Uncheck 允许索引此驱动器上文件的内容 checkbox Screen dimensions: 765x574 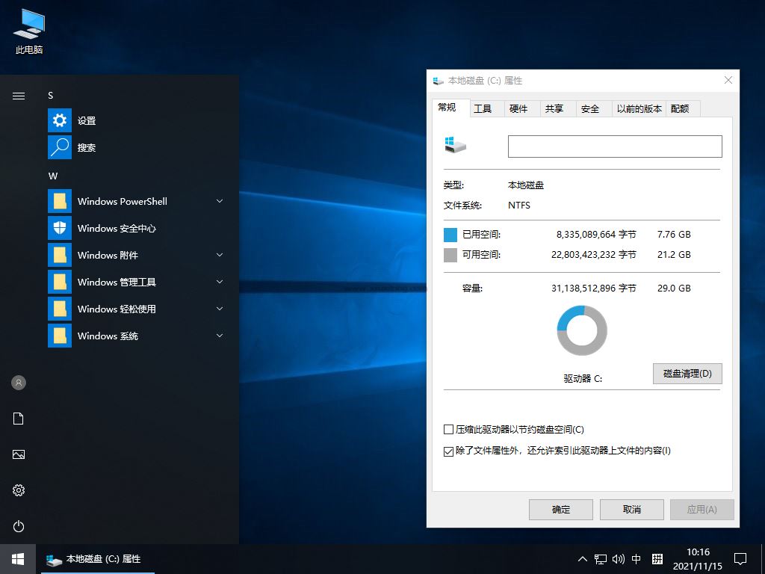[x=448, y=451]
